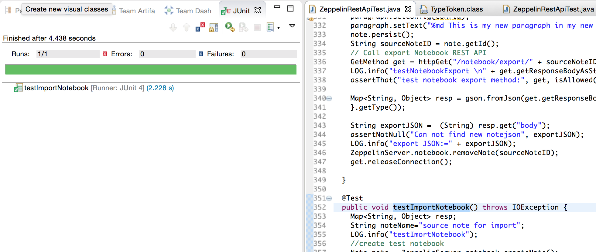Click the 'get.releaseConnection();' line
This screenshot has width=596, height=252.
(401, 162)
